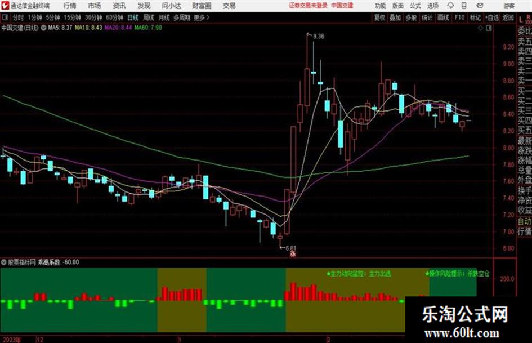Expand the 更多 period options
Image resolution: width=532 pixels, height=343 pixels.
[x=202, y=17]
